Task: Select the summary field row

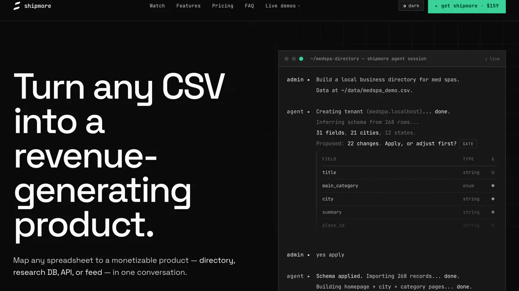Action: click(x=409, y=212)
